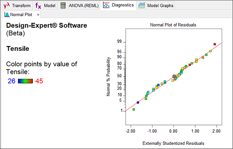Click the blue minimum value 26
The height and width of the screenshot is (149, 233).
pos(11,81)
